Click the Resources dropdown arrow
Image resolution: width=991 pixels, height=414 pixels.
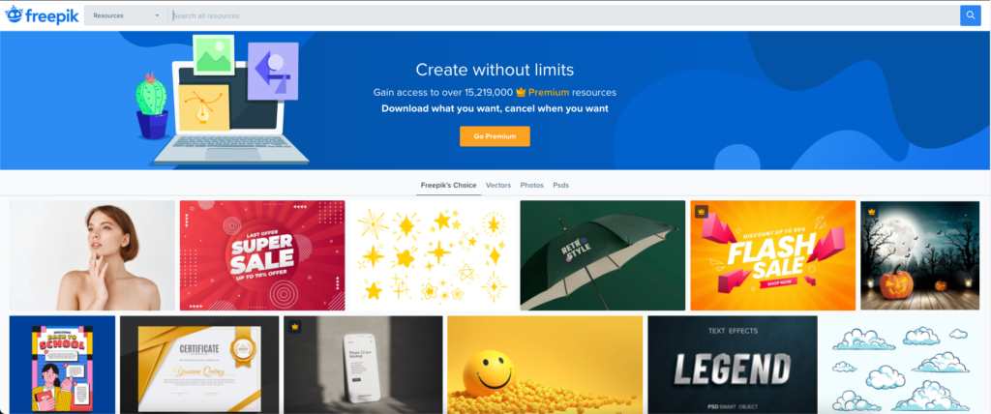[157, 15]
